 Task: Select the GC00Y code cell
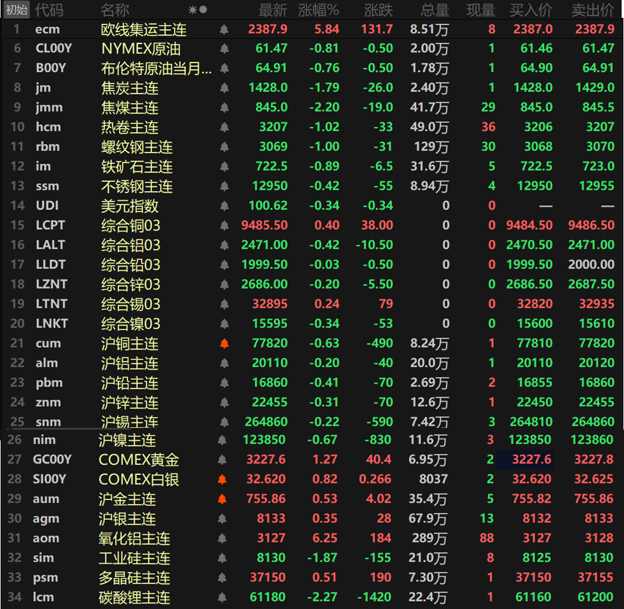(x=52, y=459)
